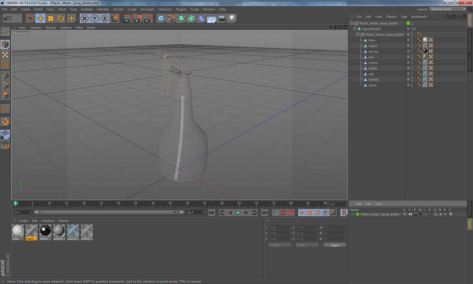Image resolution: width=473 pixels, height=284 pixels.
Task: Open Object Manager Tags menu
Action: click(x=404, y=17)
